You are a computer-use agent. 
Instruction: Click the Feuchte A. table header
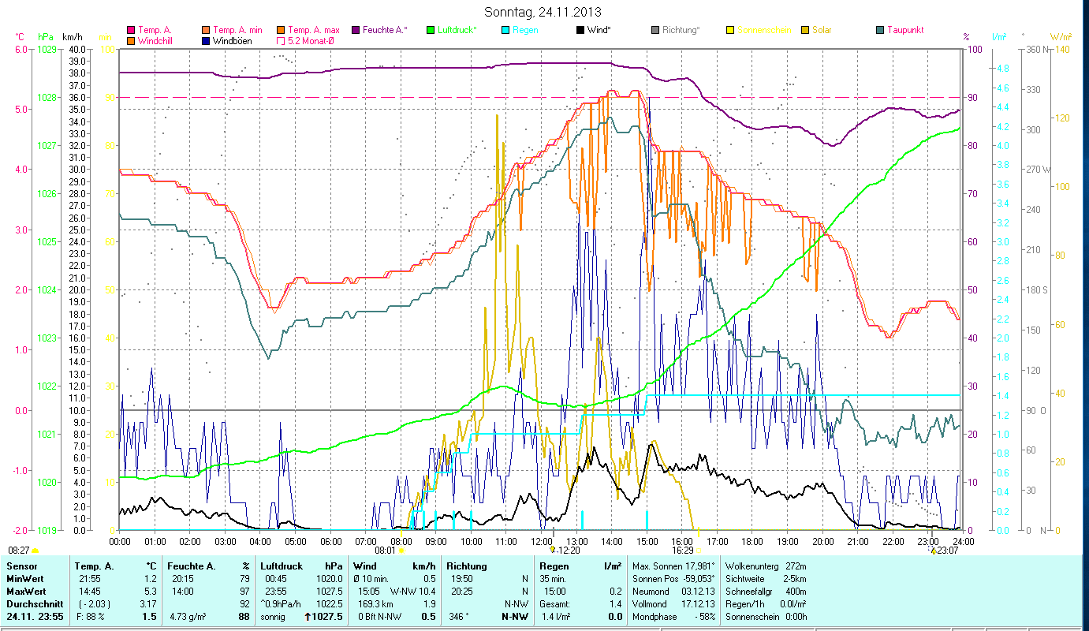[190, 566]
